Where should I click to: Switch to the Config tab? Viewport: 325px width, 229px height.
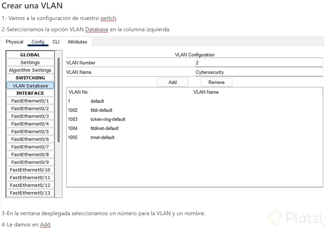[x=38, y=42]
